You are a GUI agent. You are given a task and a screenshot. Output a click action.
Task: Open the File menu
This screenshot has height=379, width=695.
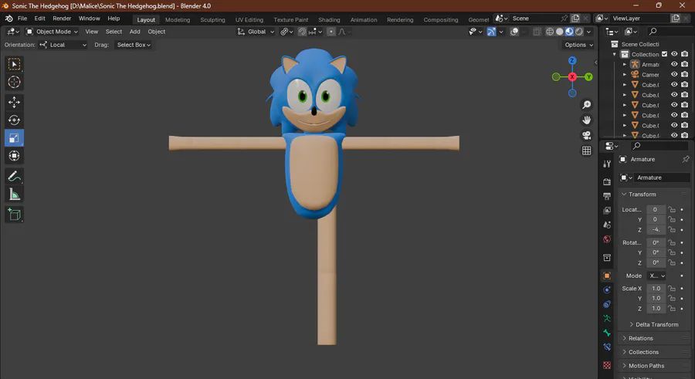(22, 19)
